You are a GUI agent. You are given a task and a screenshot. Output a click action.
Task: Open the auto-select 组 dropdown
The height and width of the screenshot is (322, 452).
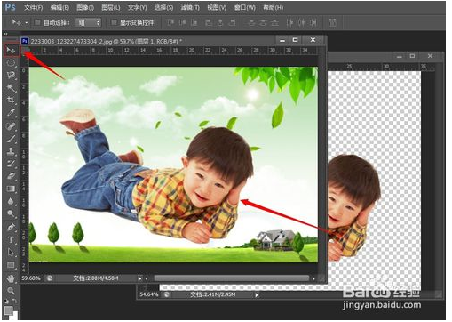(x=88, y=22)
